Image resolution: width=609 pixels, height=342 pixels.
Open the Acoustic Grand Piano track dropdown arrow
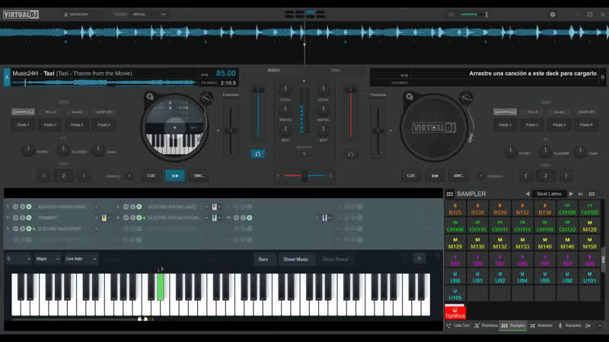97,207
